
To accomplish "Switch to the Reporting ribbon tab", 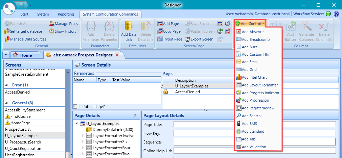I will click(66, 14).
